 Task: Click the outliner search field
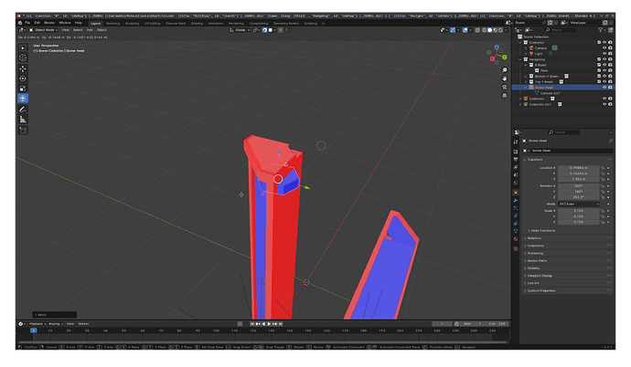tap(561, 30)
